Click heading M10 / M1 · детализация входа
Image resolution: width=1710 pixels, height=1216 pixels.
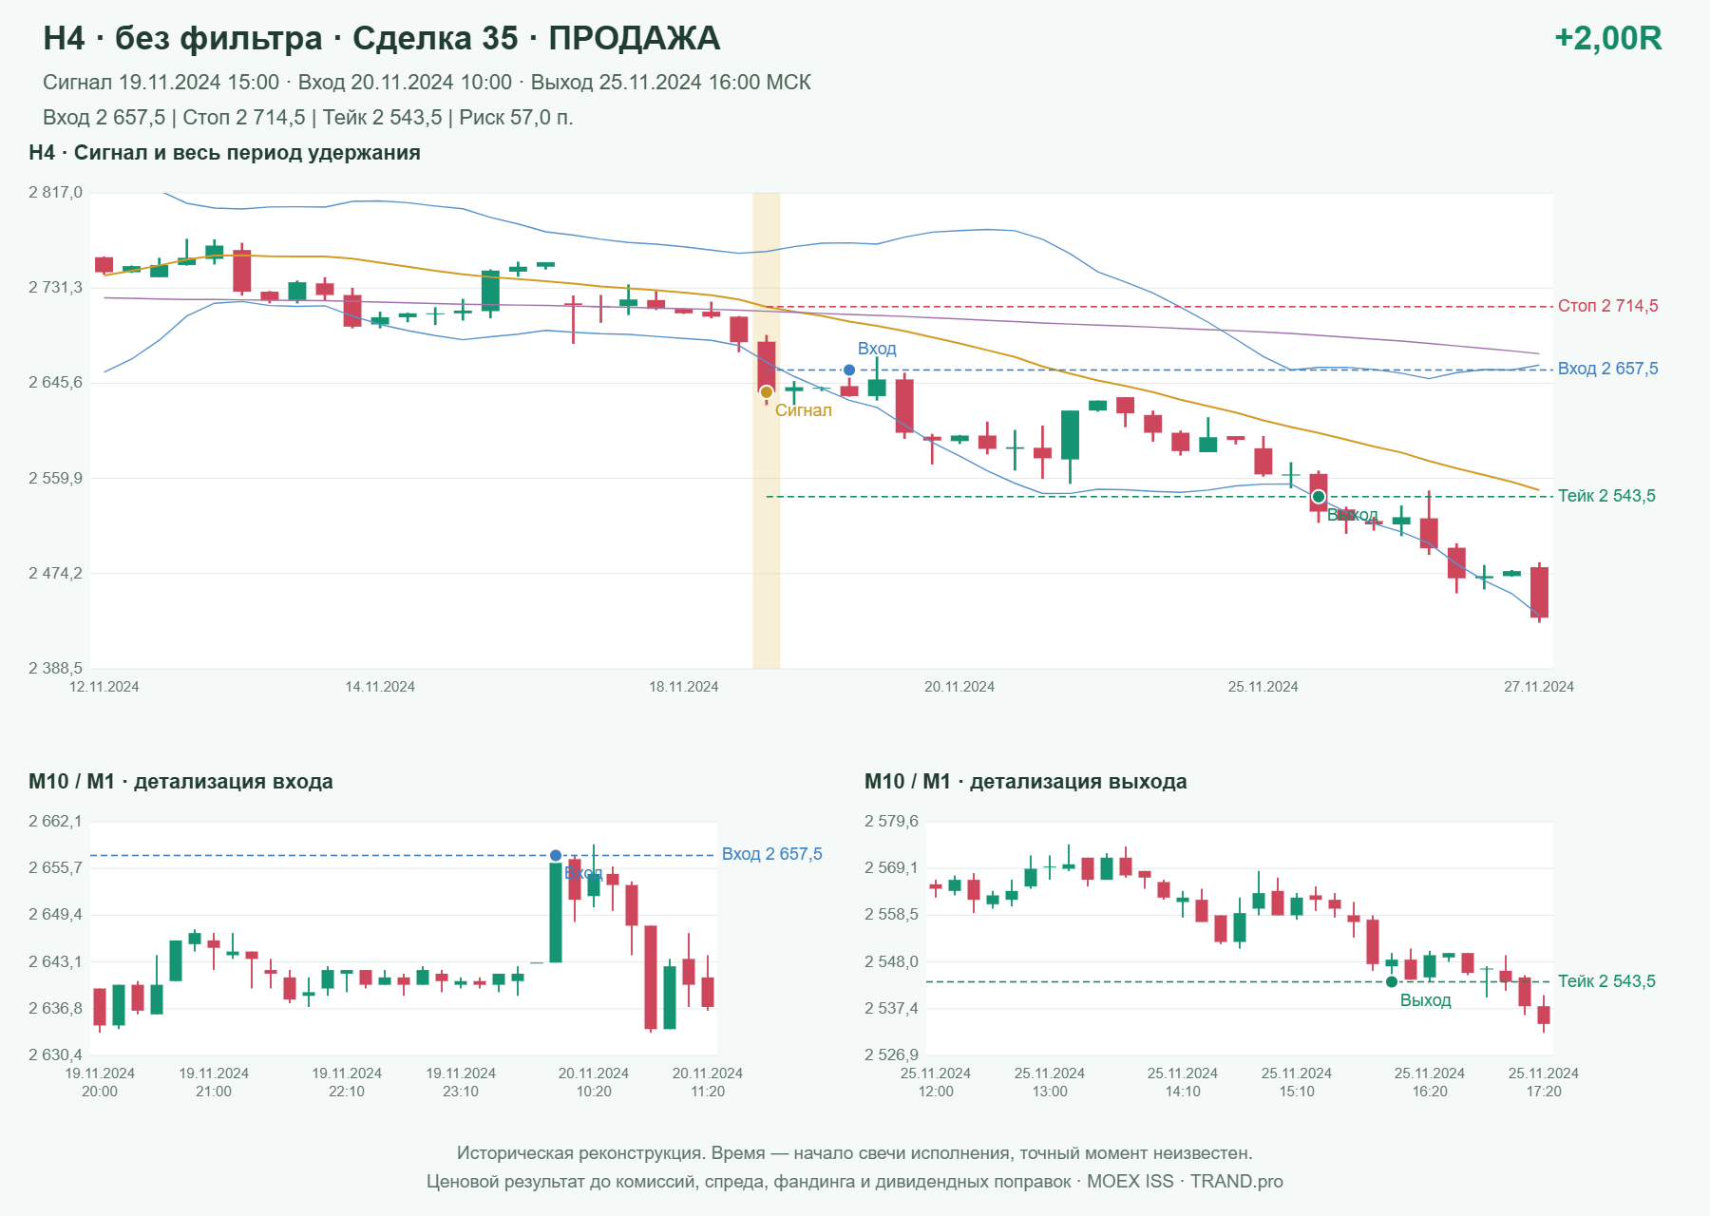180,782
